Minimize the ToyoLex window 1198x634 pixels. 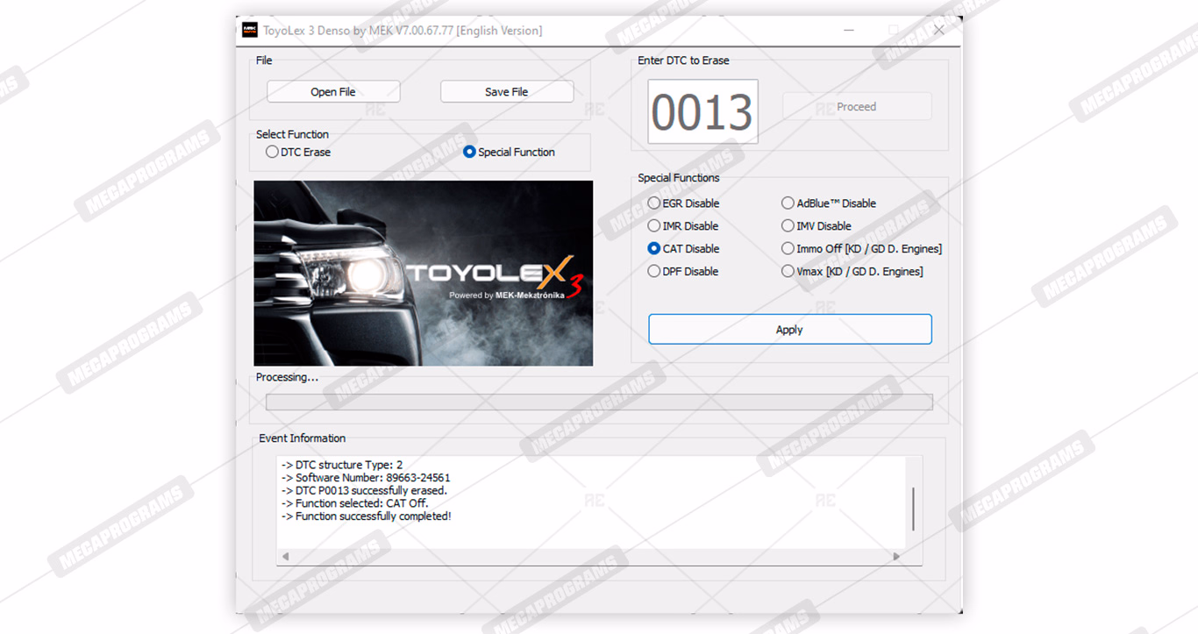point(849,31)
